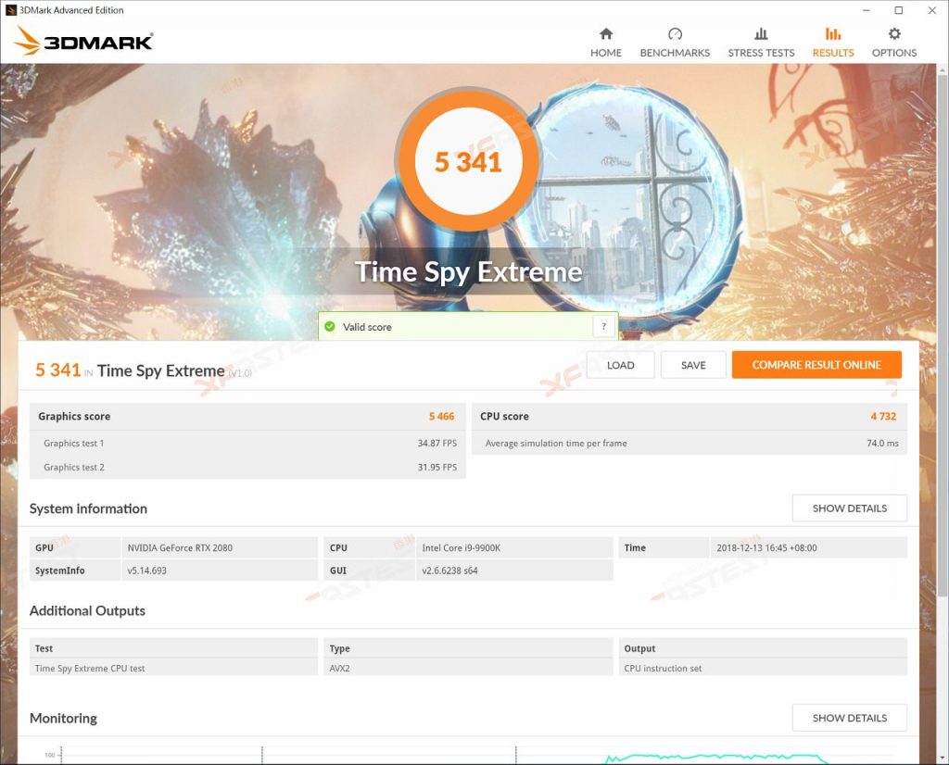
Task: Show details for Monitoring section
Action: [849, 718]
